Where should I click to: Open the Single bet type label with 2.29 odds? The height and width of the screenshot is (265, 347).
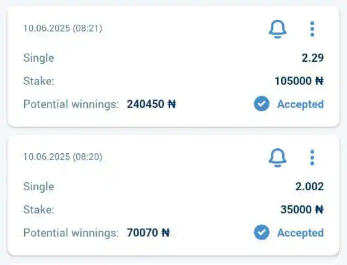[x=39, y=58]
